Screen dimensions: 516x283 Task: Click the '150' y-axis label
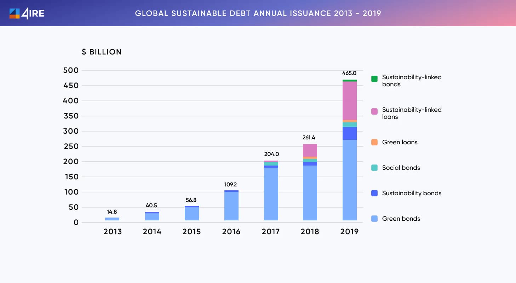click(71, 177)
